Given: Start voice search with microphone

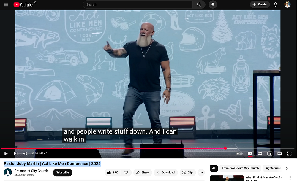Looking at the screenshot, I should pos(213,4).
